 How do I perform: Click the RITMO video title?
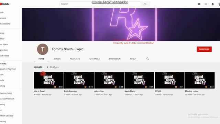pos(158,91)
